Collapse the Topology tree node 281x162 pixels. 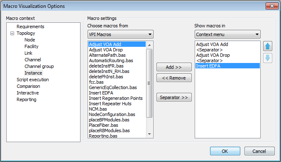12,33
